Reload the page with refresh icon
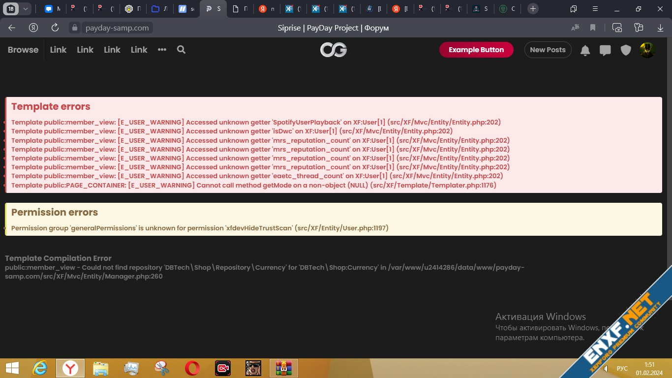This screenshot has height=378, width=672. tap(55, 28)
